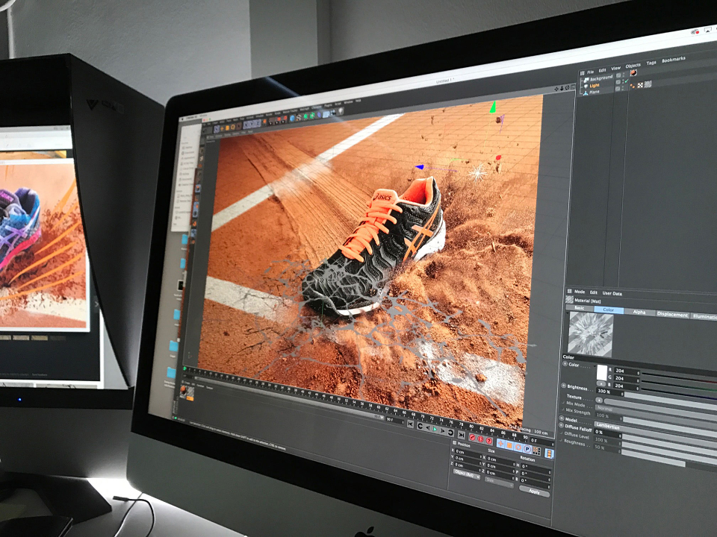Click the Apply button in Coordinates
Screen dimensions: 717x537
(x=534, y=491)
